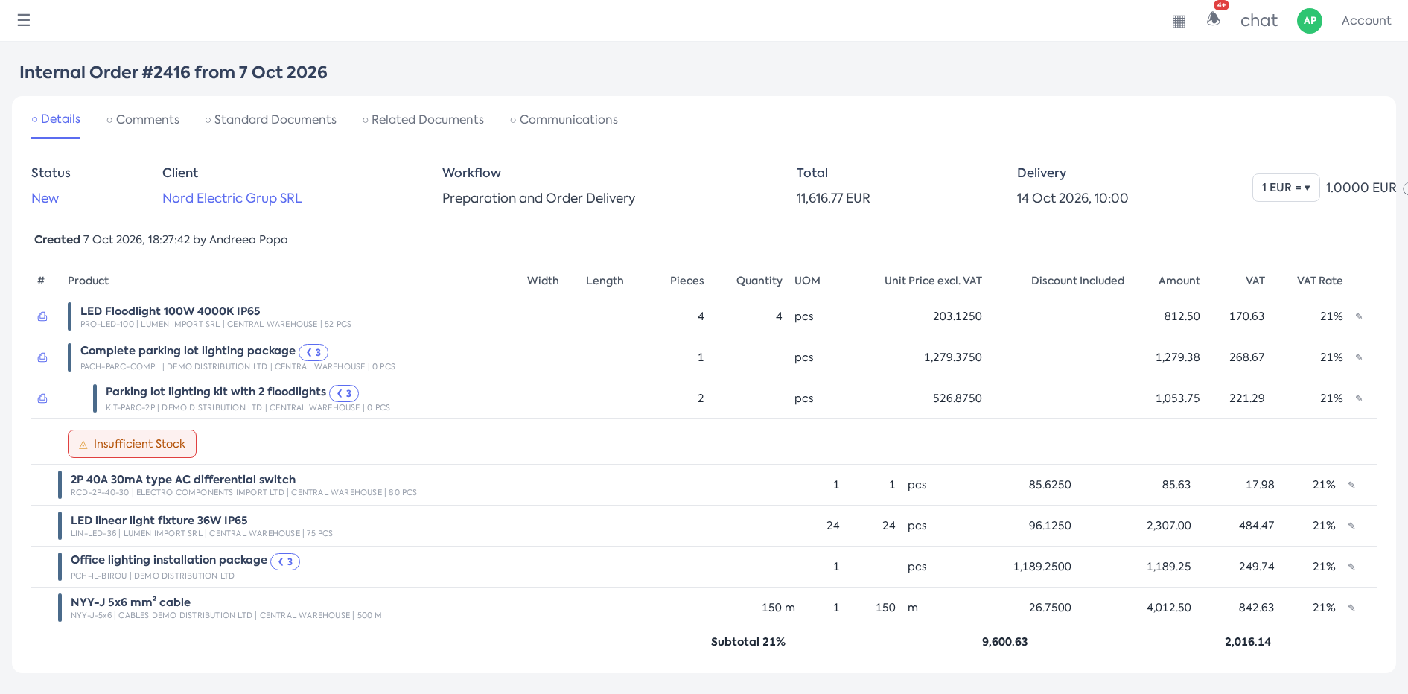Edit the NYY-J 5x6 cable line
The image size is (1408, 694).
(x=1351, y=608)
